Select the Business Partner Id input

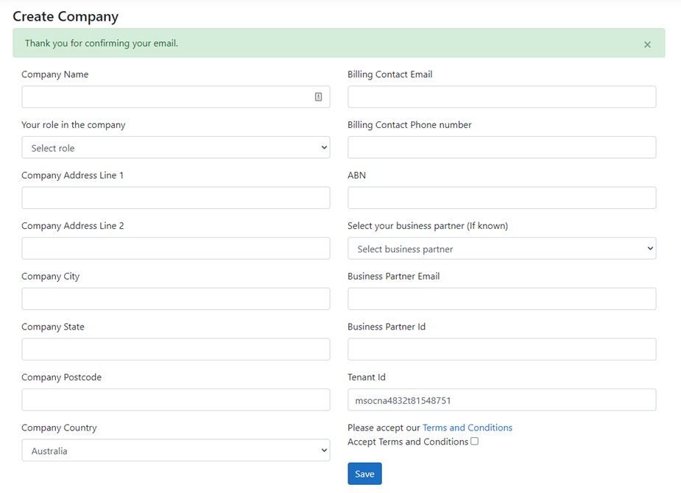[501, 350]
